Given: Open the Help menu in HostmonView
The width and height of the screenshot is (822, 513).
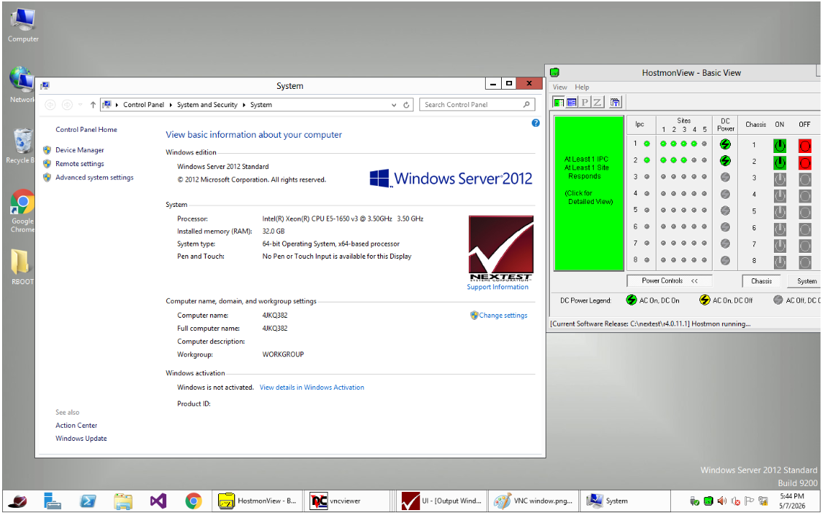Looking at the screenshot, I should click(x=581, y=87).
